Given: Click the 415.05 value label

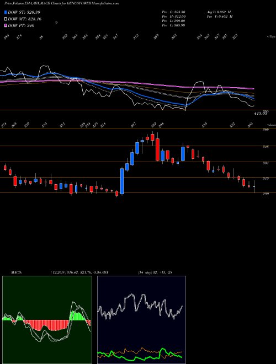Looking at the screenshot, I should 261,114.
